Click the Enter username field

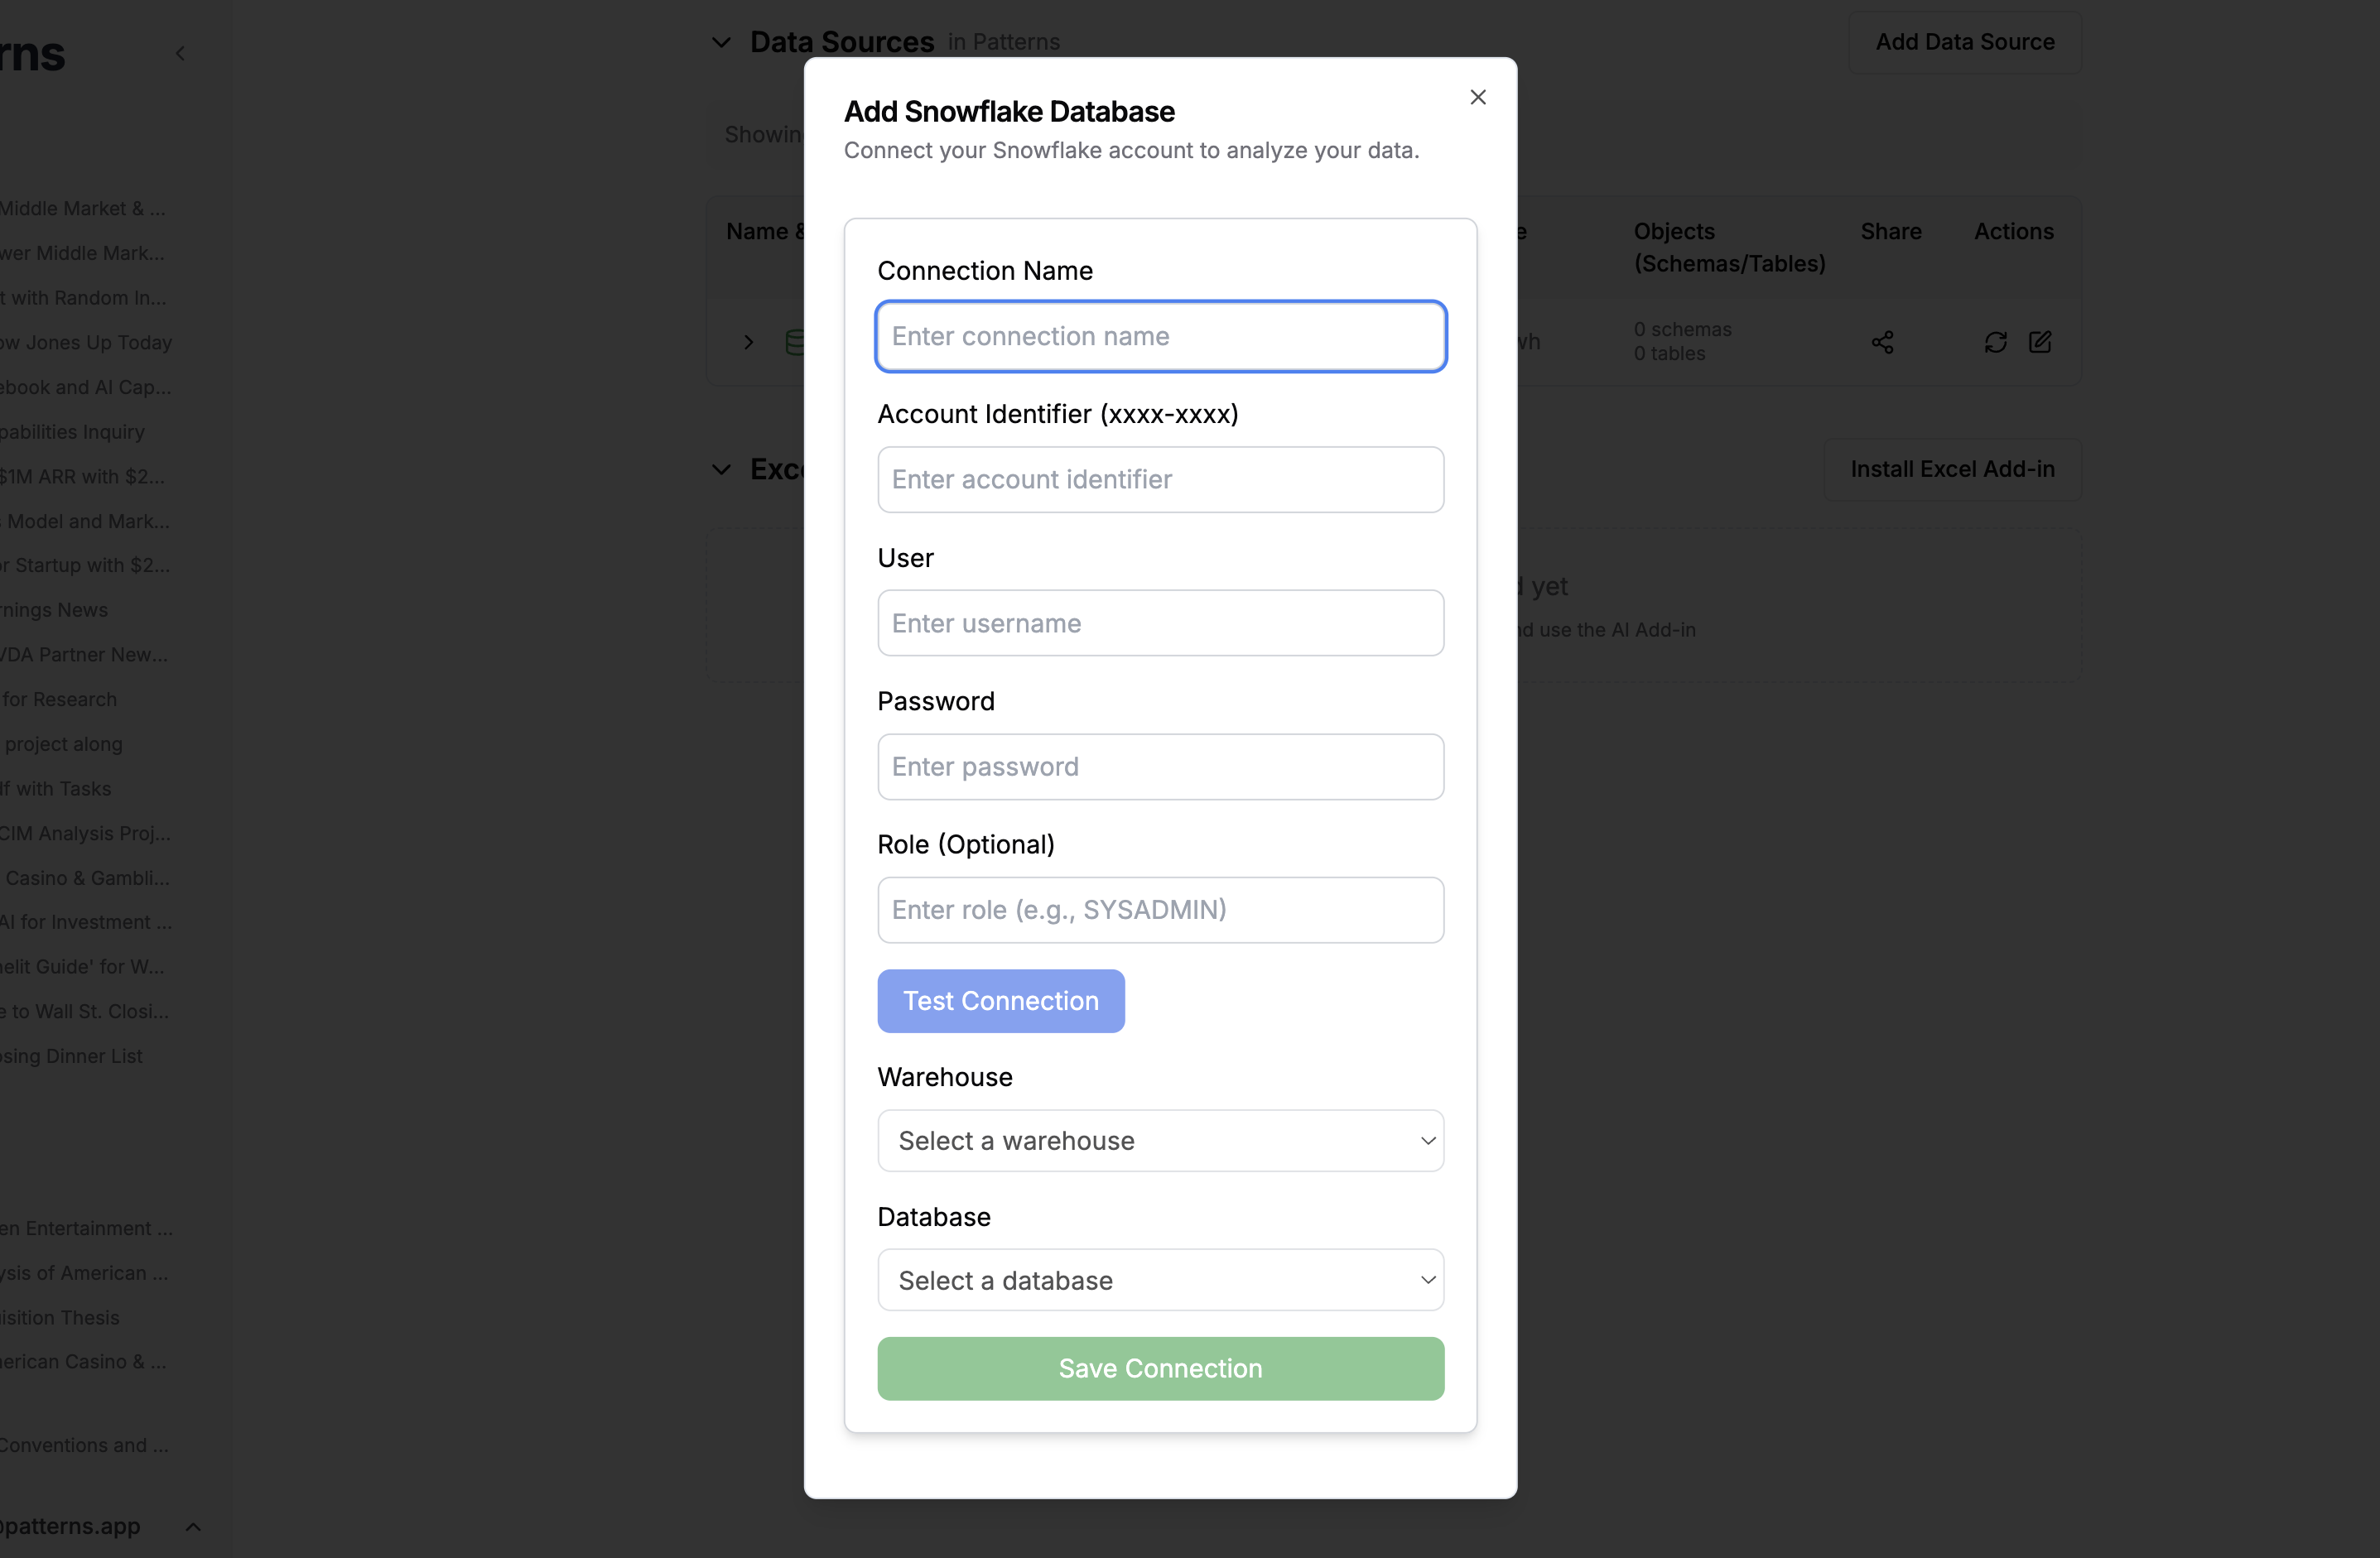(x=1160, y=623)
